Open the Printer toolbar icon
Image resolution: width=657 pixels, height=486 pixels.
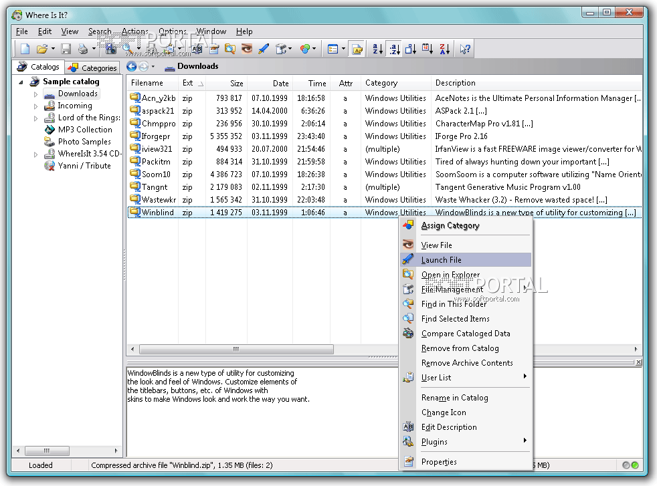tap(82, 49)
